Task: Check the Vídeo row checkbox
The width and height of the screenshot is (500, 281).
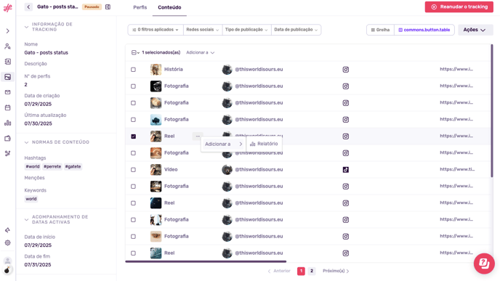Action: (x=133, y=170)
